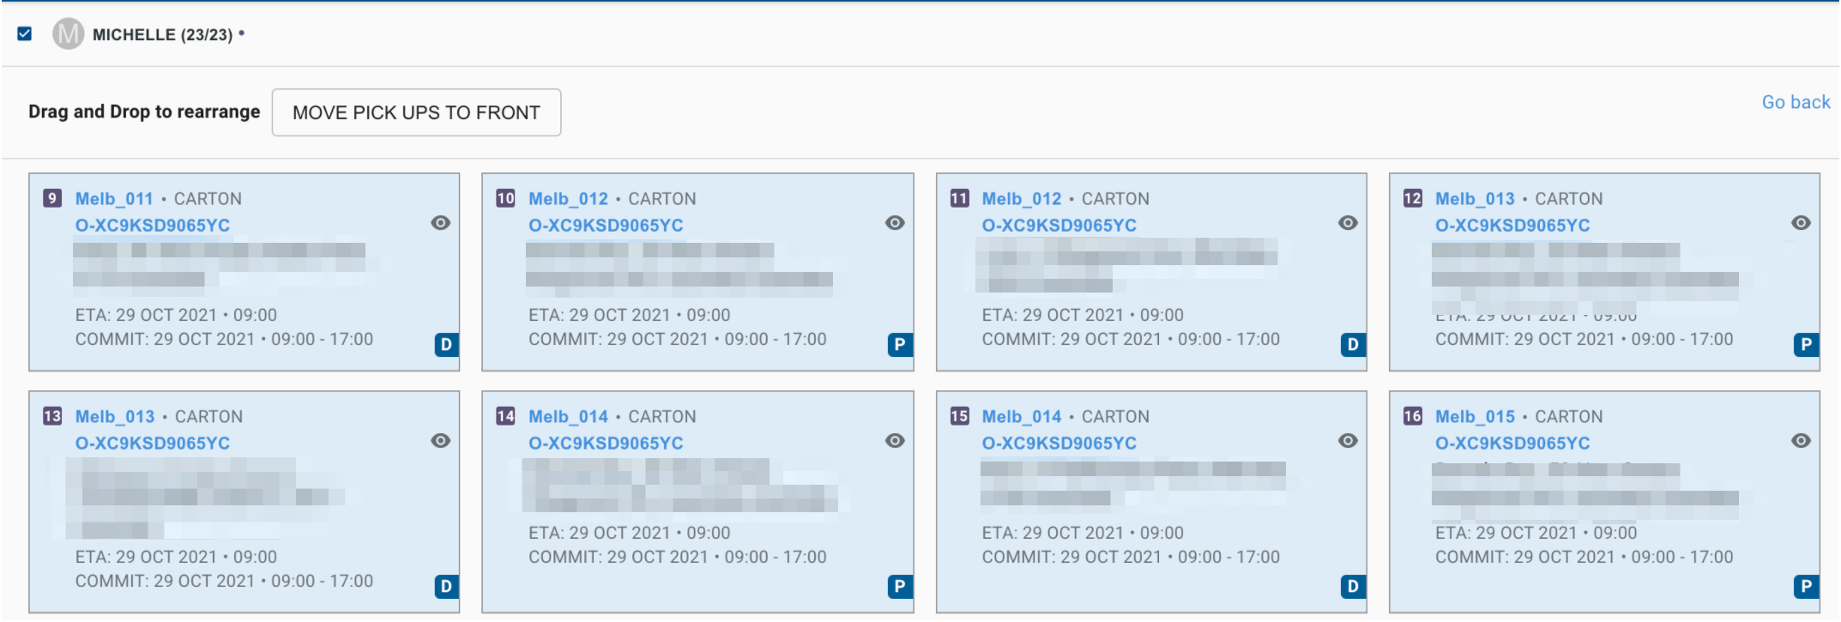
Task: Click the D badge on card 13
Action: [x=446, y=587]
